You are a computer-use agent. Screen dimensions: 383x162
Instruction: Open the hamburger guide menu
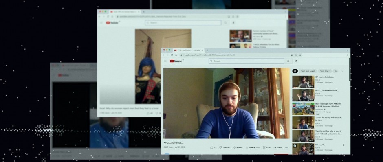click(165, 61)
